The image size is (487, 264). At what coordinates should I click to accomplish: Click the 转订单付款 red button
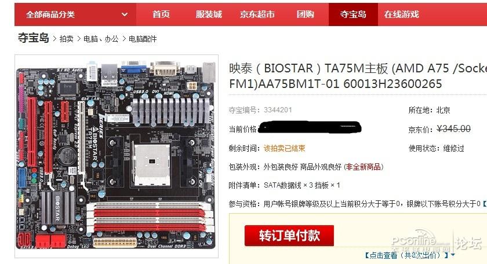coord(289,236)
